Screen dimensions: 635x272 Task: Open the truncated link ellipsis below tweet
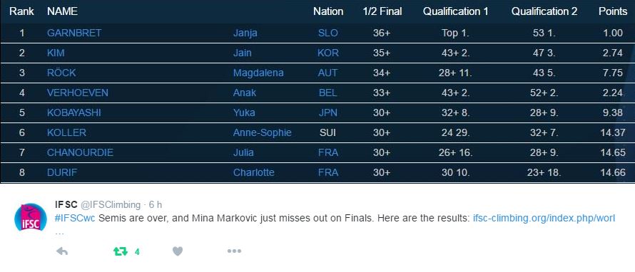click(x=59, y=233)
